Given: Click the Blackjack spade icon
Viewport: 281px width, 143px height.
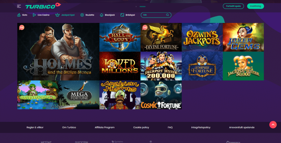Looking at the screenshot, I should (x=102, y=15).
